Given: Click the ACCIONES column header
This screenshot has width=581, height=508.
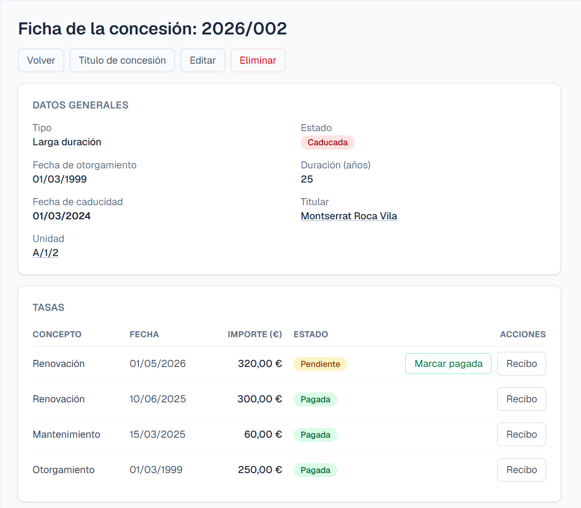Looking at the screenshot, I should click(x=523, y=334).
